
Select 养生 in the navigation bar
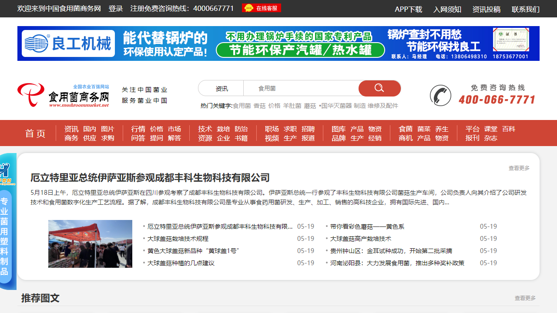[442, 129]
